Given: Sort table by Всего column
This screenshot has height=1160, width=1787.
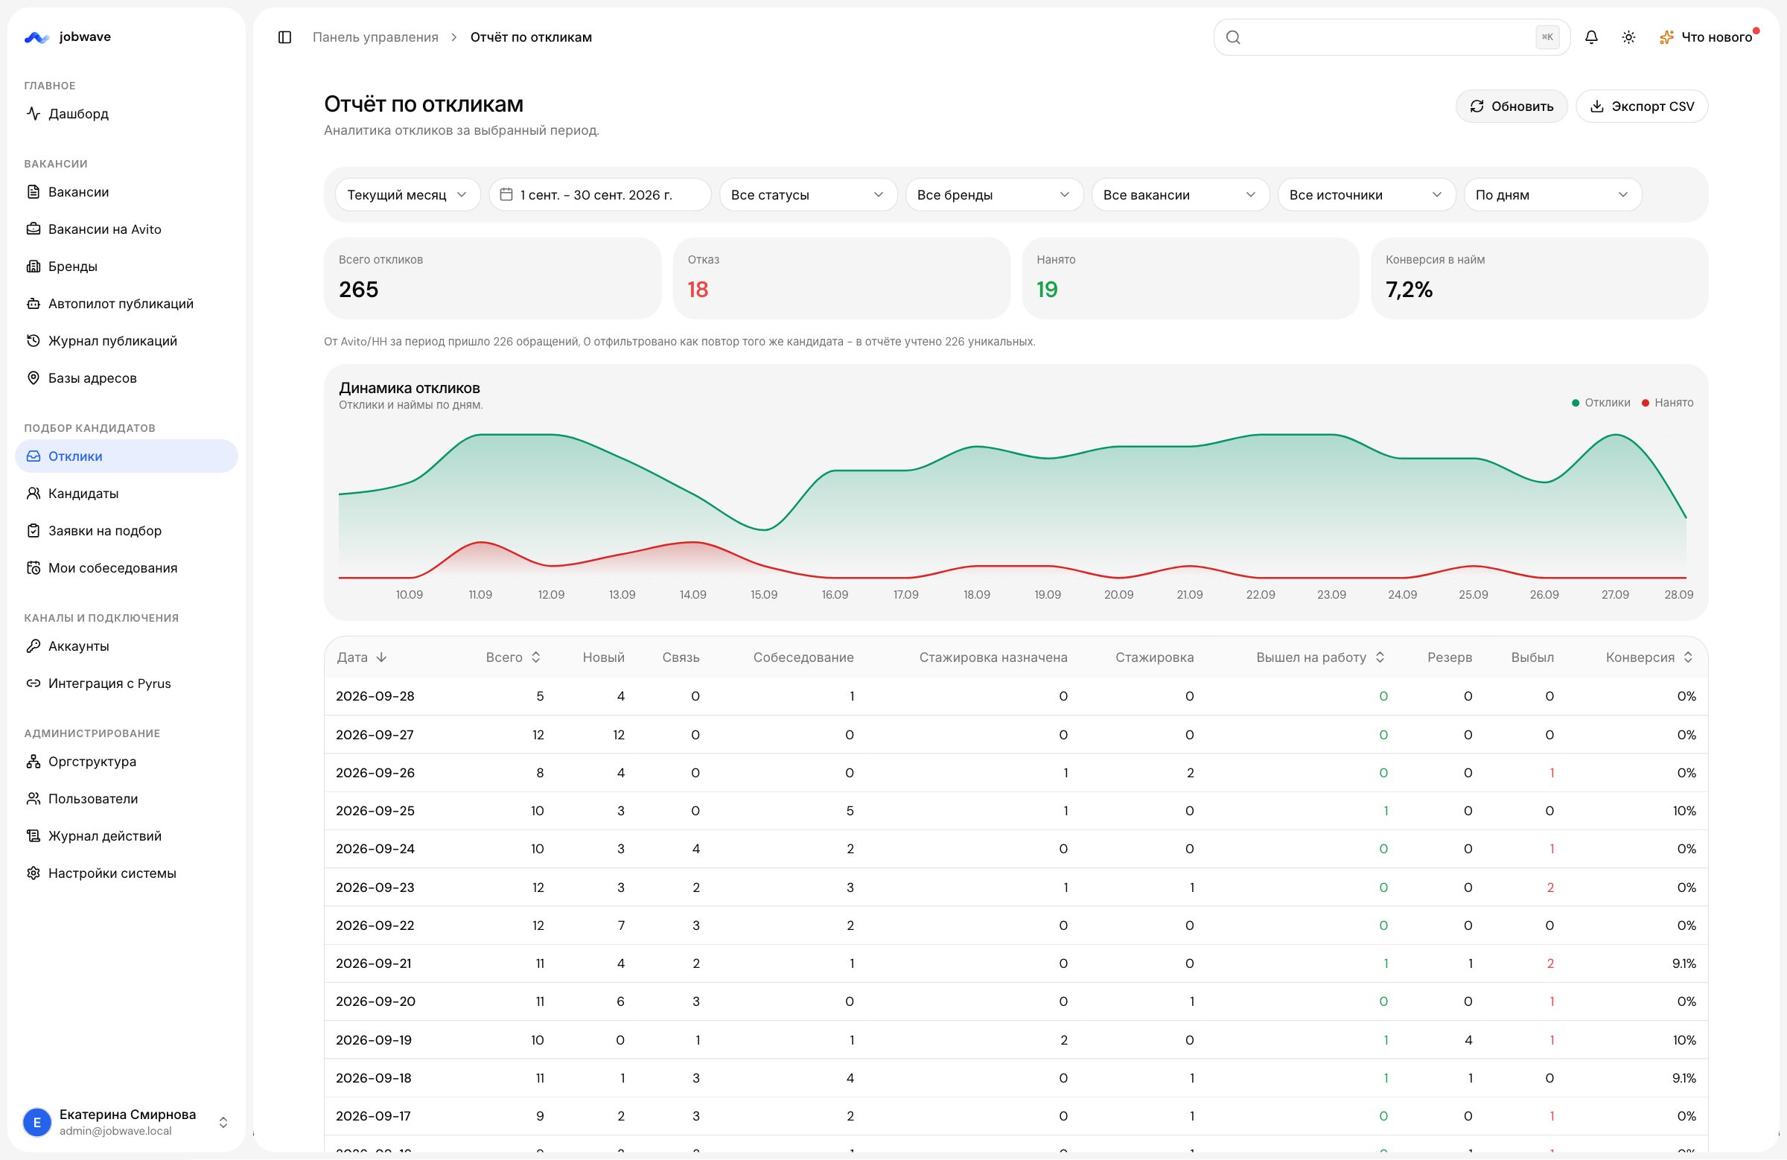Looking at the screenshot, I should click(514, 657).
